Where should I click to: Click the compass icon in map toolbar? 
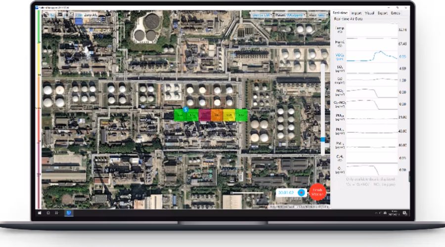pos(46,15)
